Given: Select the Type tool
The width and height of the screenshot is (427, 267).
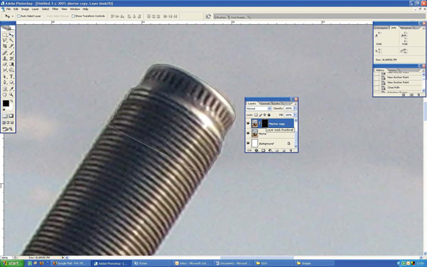Looking at the screenshot, I should click(x=11, y=77).
